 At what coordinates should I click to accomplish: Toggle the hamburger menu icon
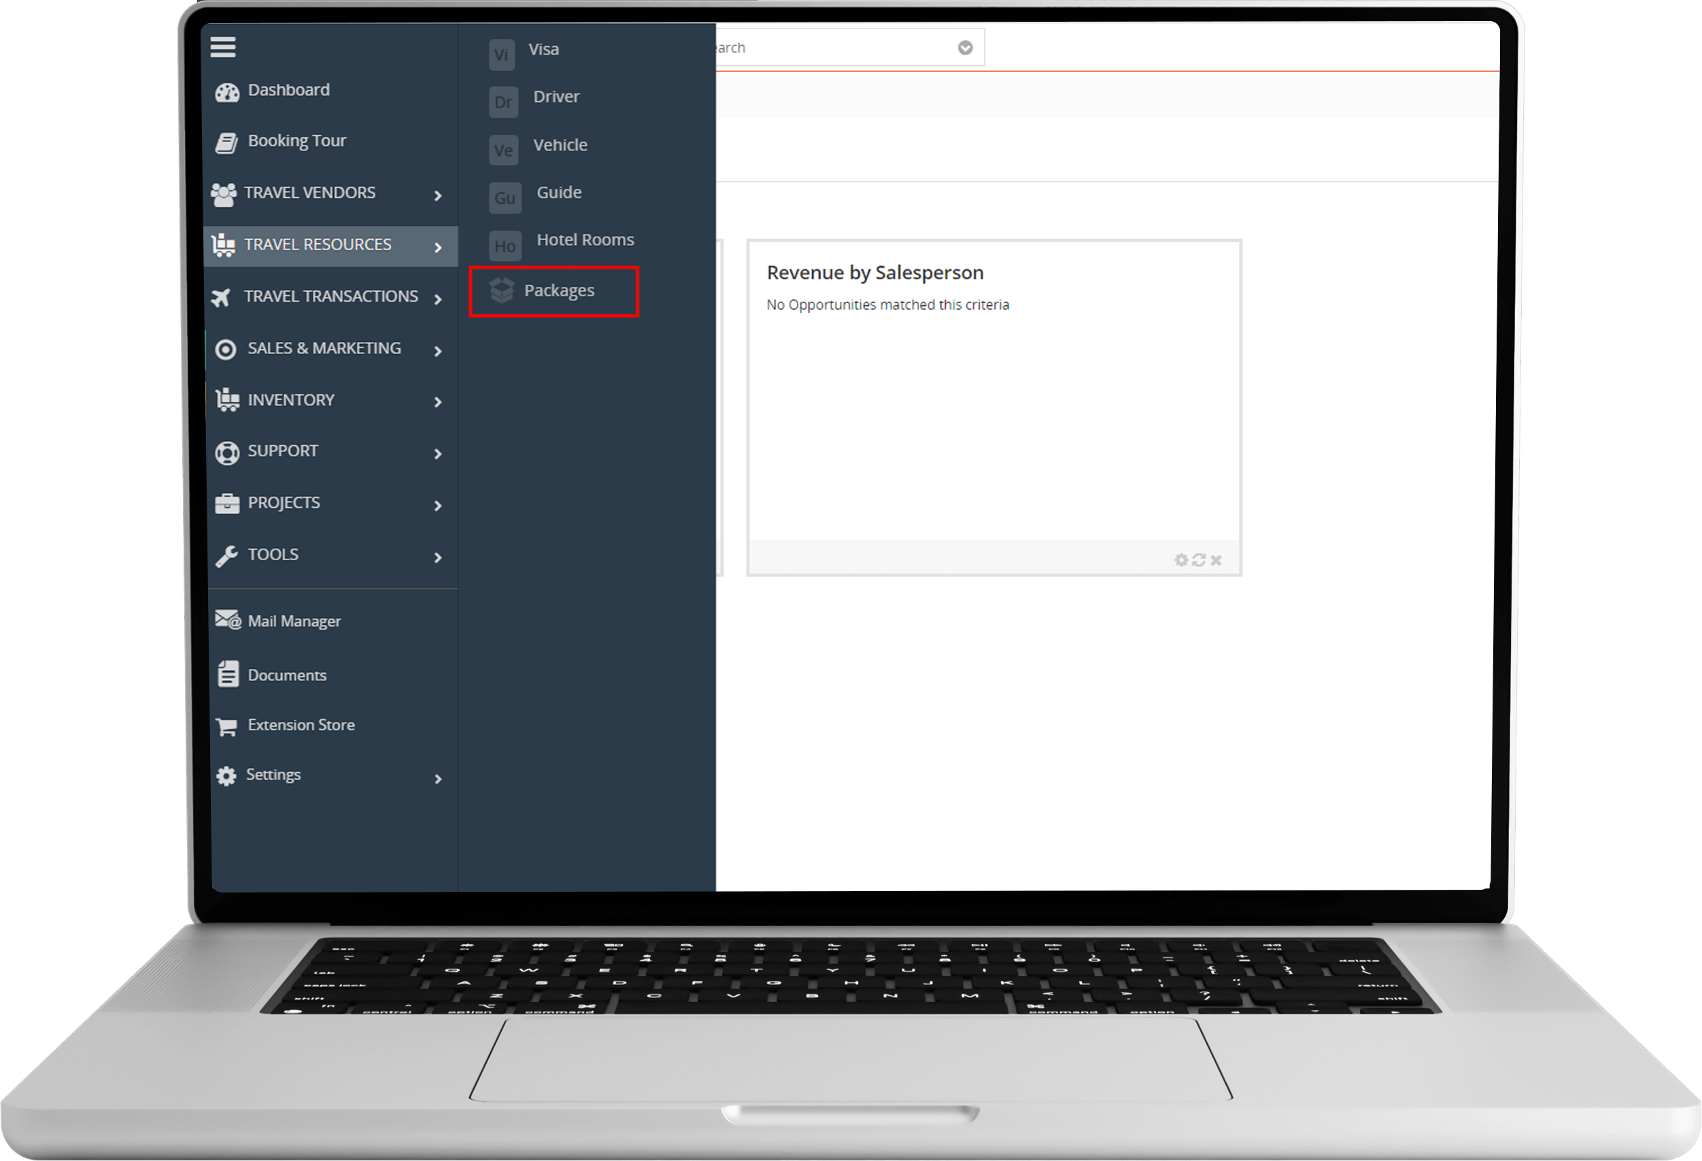tap(222, 44)
